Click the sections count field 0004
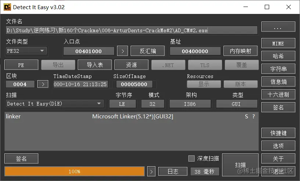Viewport: 300px width, 181px height. pos(20,84)
